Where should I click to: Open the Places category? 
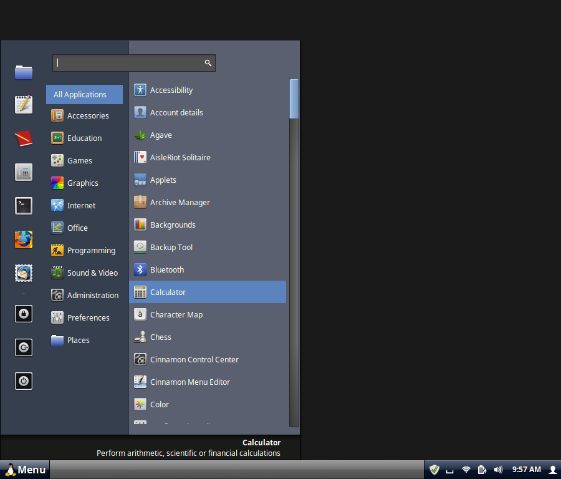84,340
